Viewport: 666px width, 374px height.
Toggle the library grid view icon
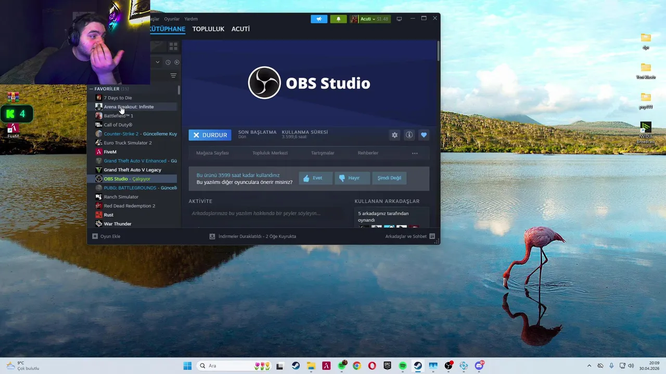point(173,46)
